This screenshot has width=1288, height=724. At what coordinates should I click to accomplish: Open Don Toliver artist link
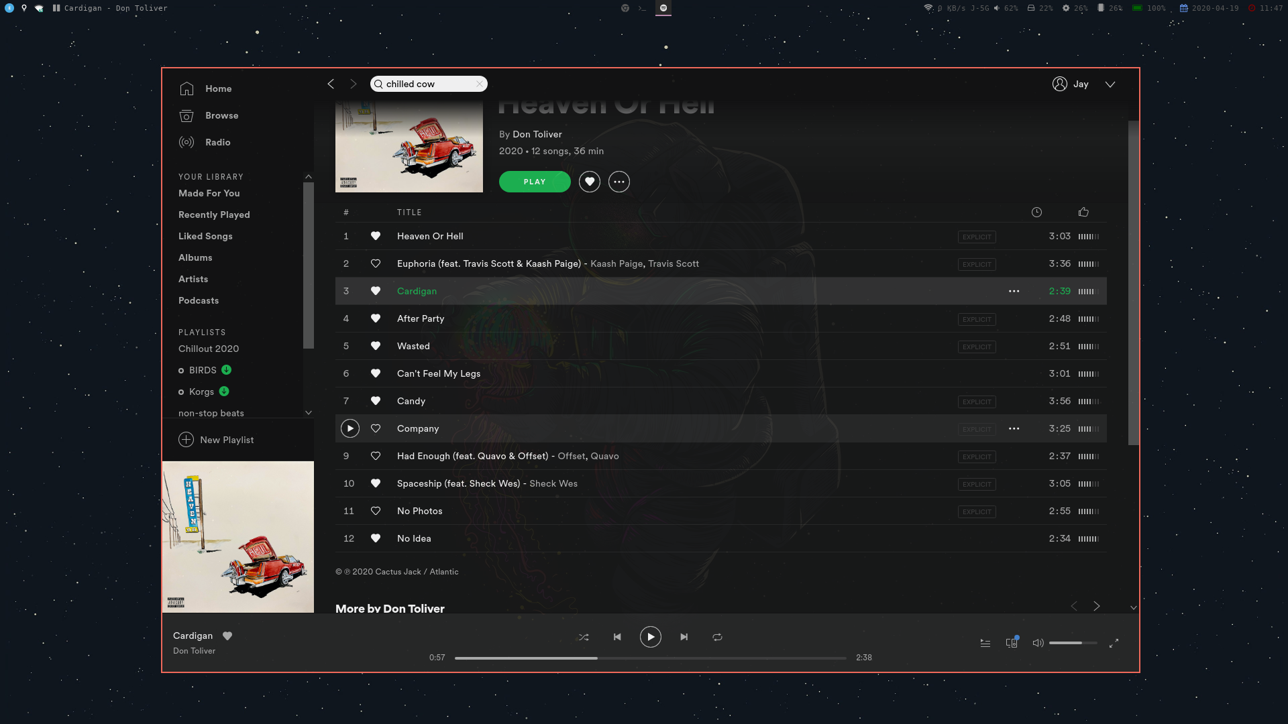(x=537, y=134)
